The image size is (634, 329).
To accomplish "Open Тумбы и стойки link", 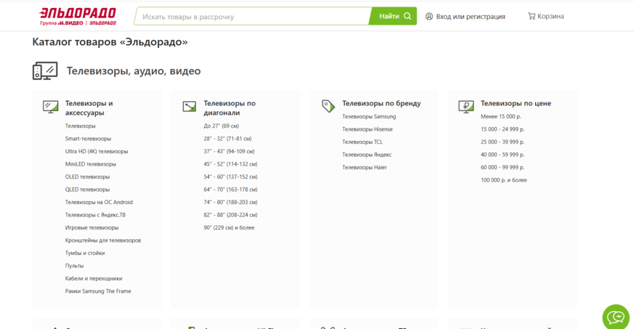I will [x=85, y=253].
